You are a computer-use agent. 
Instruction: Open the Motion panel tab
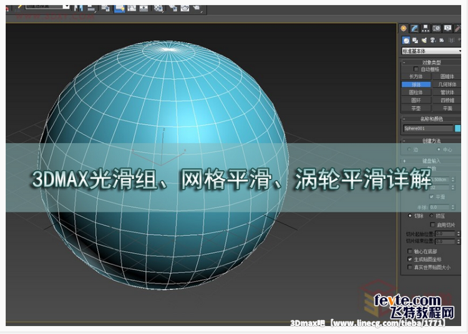pos(436,28)
